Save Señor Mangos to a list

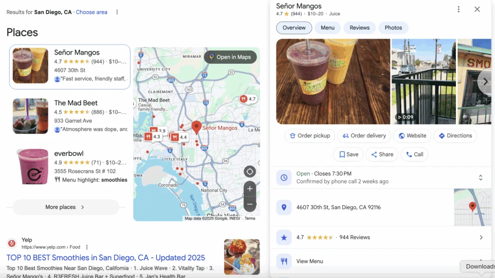tap(348, 155)
